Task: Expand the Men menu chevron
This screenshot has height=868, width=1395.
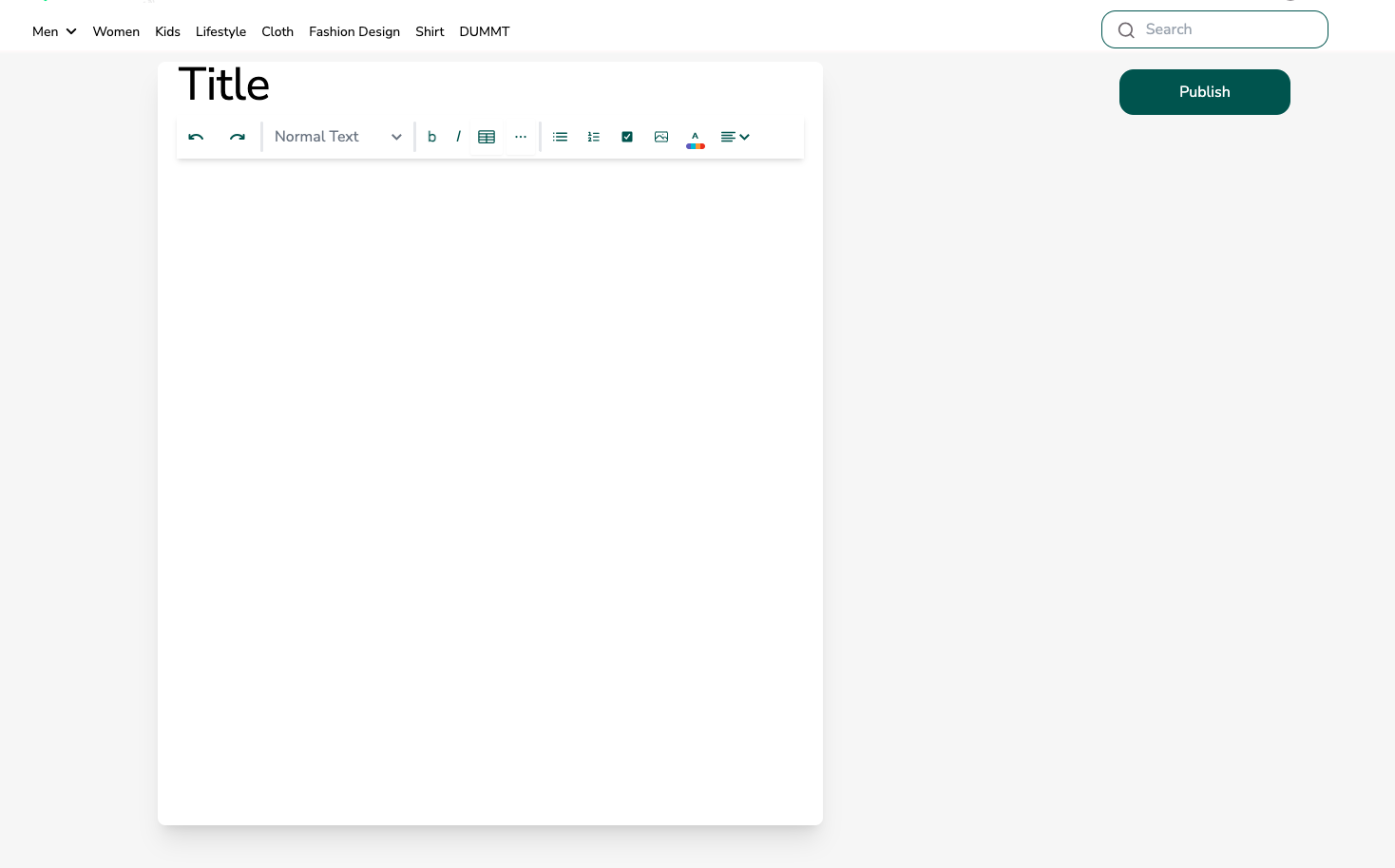Action: [x=71, y=31]
